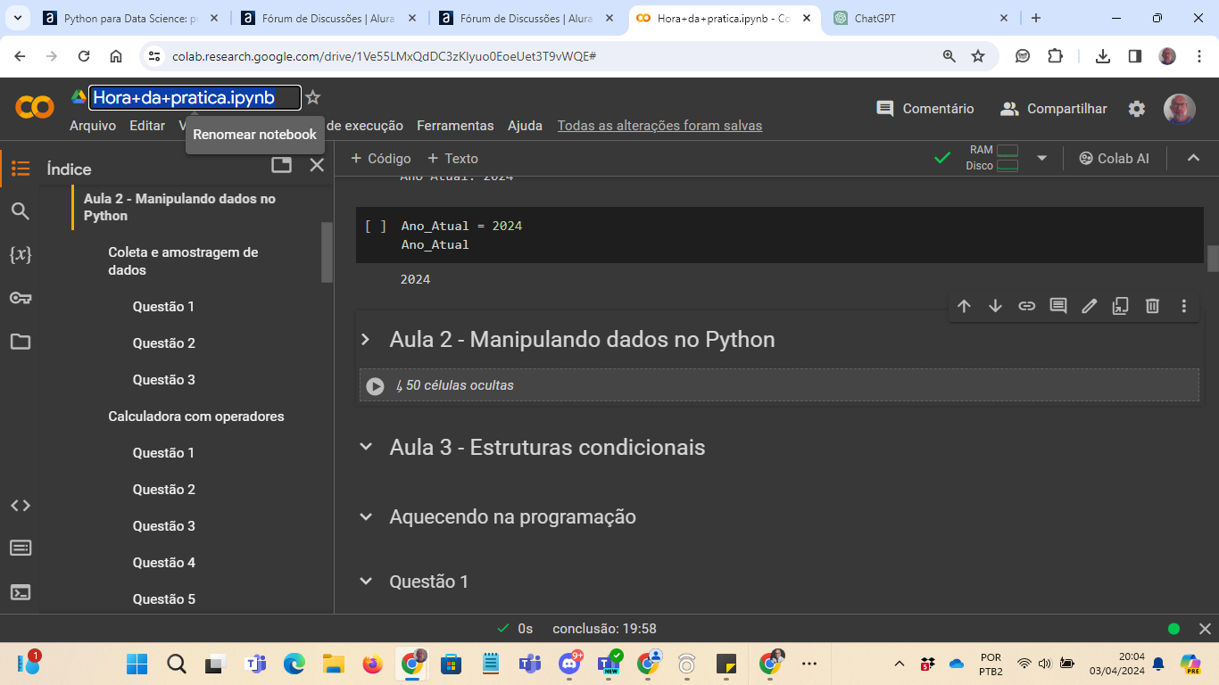The width and height of the screenshot is (1219, 685).
Task: Open Chrome tab search dropdown
Action: [17, 18]
